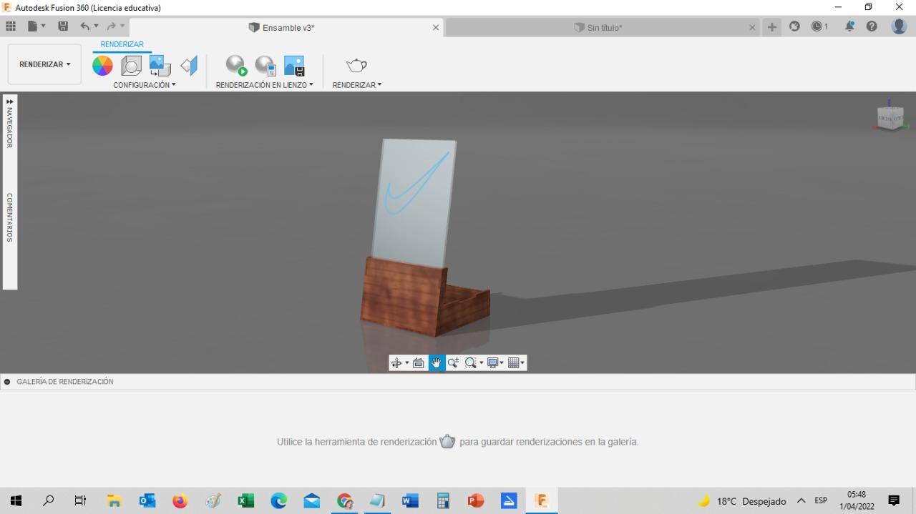This screenshot has height=514, width=916.
Task: Capture image of the canvas
Action: point(294,66)
